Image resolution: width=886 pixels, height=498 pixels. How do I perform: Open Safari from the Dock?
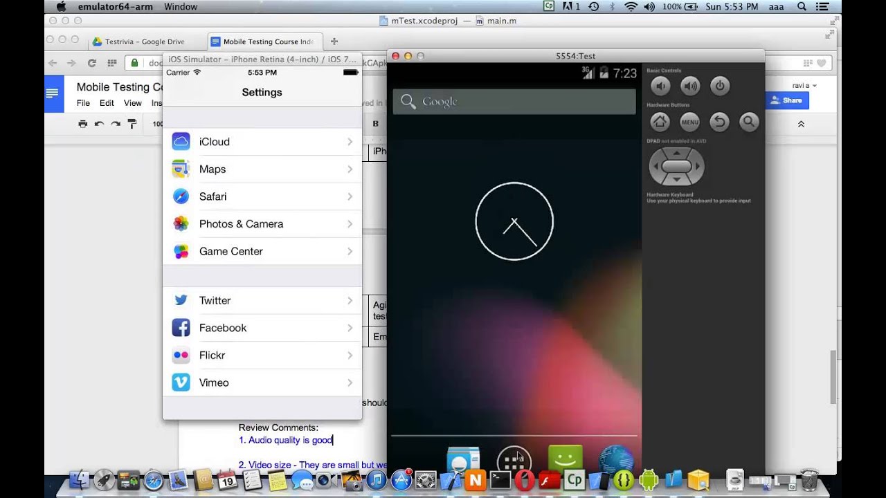pos(154,480)
